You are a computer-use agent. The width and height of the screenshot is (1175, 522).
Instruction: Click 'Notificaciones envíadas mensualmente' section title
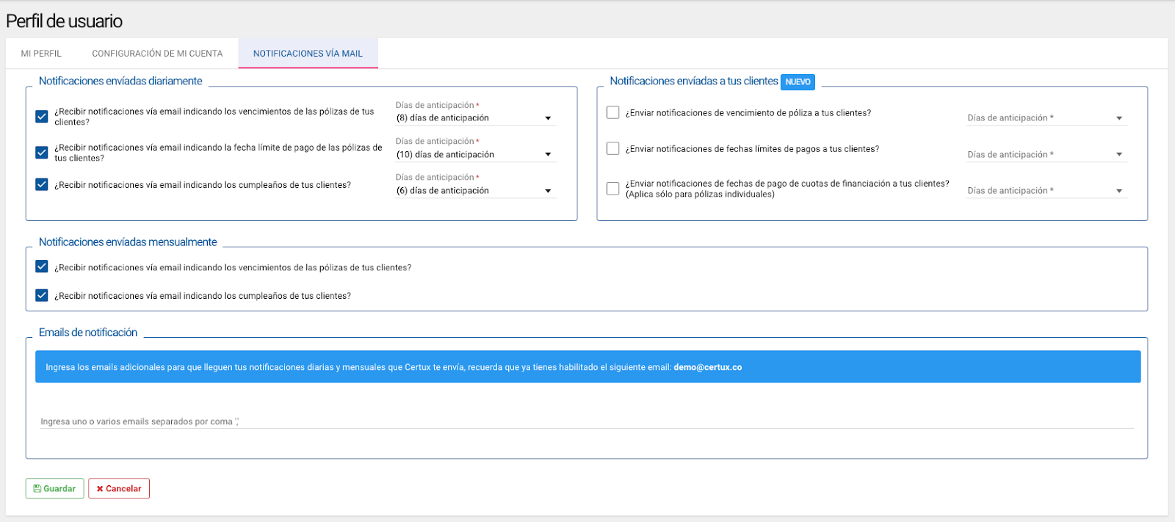click(x=128, y=242)
